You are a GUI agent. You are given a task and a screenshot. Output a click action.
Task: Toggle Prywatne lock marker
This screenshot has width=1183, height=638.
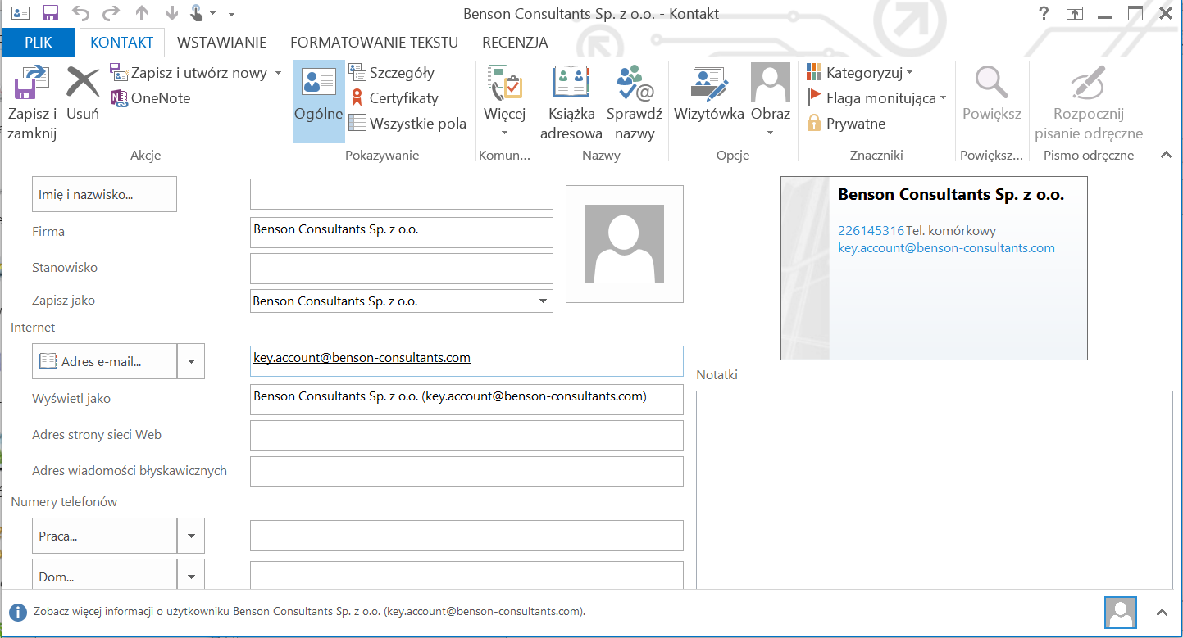[847, 124]
